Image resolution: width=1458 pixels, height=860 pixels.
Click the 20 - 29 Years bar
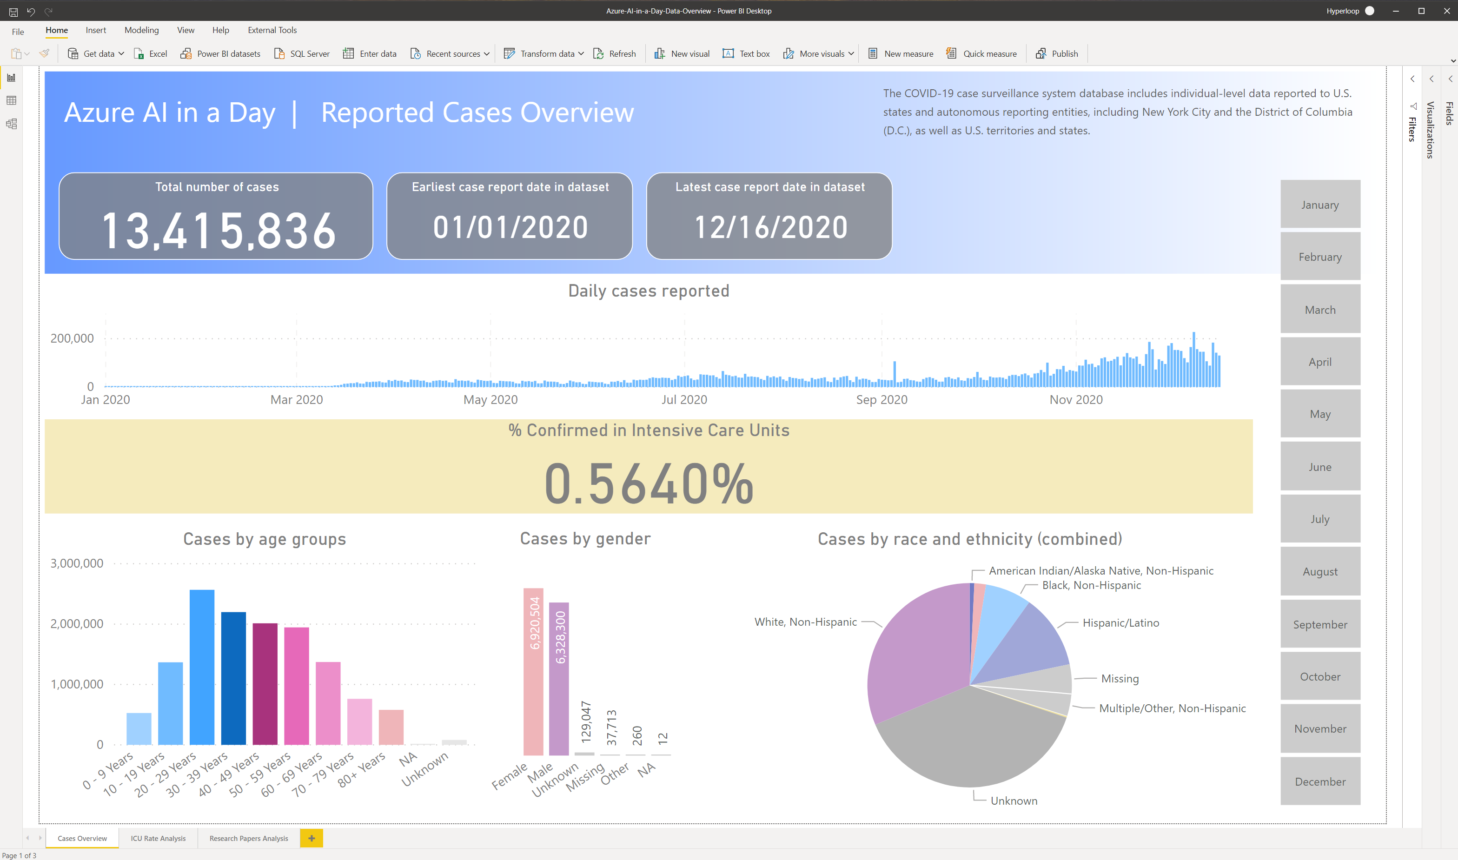(x=202, y=667)
